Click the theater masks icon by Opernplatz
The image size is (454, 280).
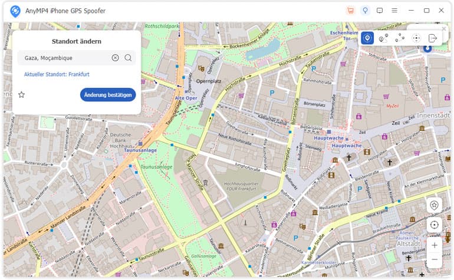coord(201,68)
